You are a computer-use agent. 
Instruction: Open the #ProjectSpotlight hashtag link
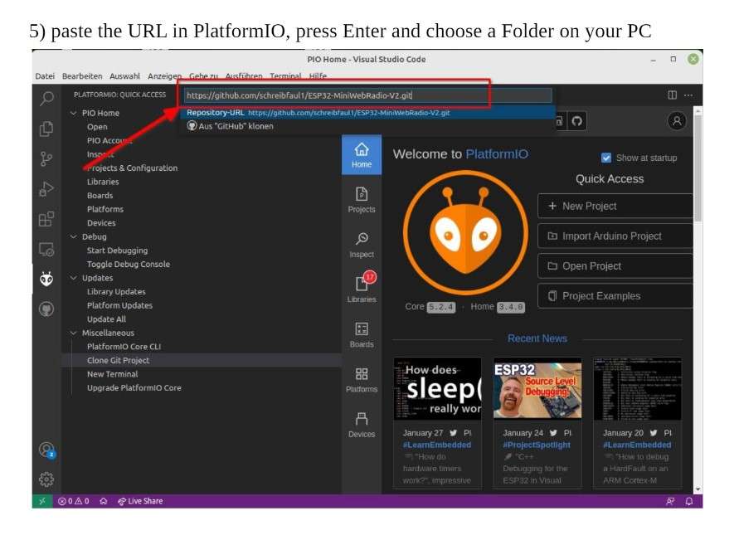point(537,445)
